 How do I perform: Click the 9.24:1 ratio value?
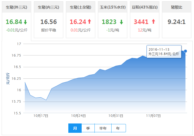(176, 22)
